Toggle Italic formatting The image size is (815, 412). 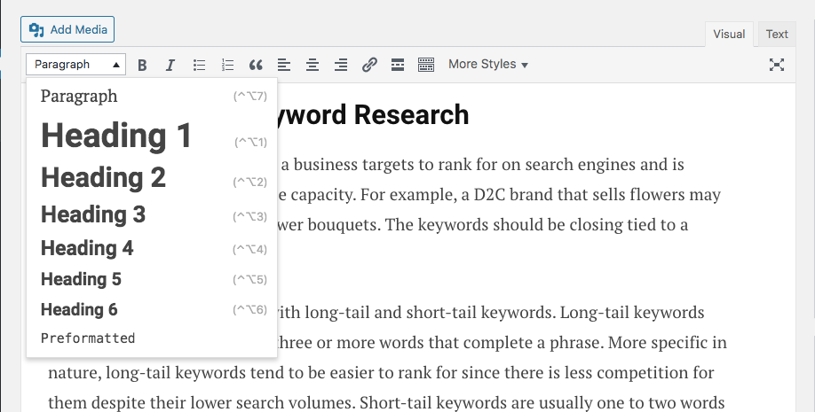pos(170,65)
